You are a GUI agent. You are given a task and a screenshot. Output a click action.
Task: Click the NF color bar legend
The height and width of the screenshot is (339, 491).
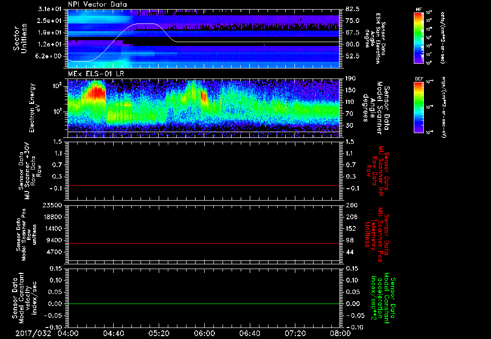pos(418,38)
